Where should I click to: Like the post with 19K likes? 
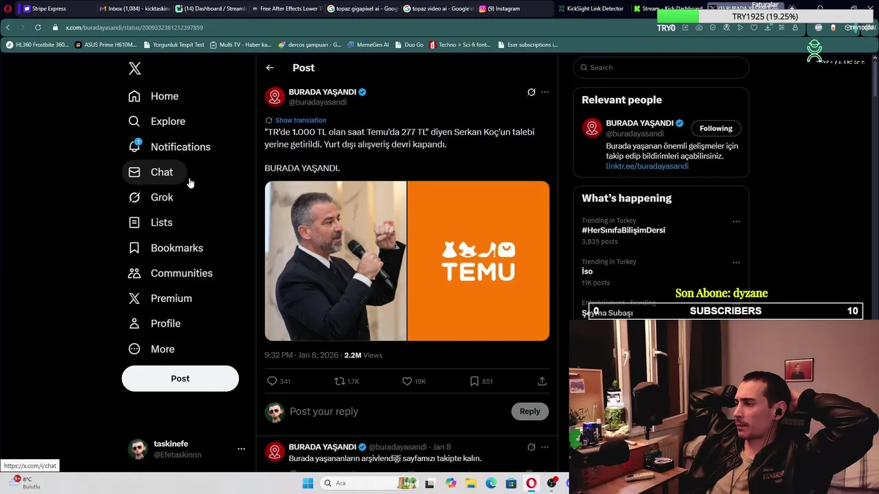tap(414, 381)
